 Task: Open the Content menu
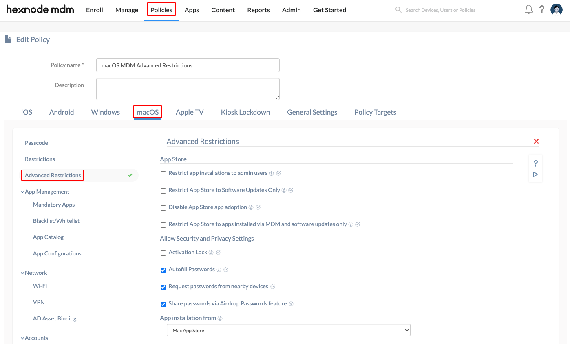coord(223,10)
